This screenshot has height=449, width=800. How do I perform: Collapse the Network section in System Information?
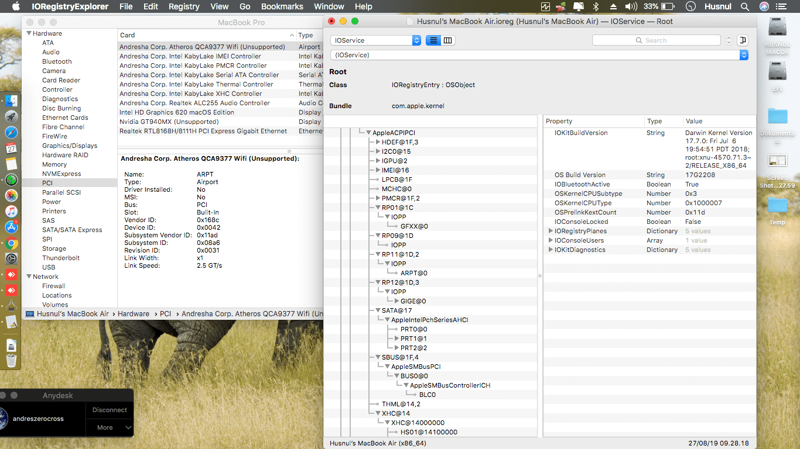click(x=29, y=277)
